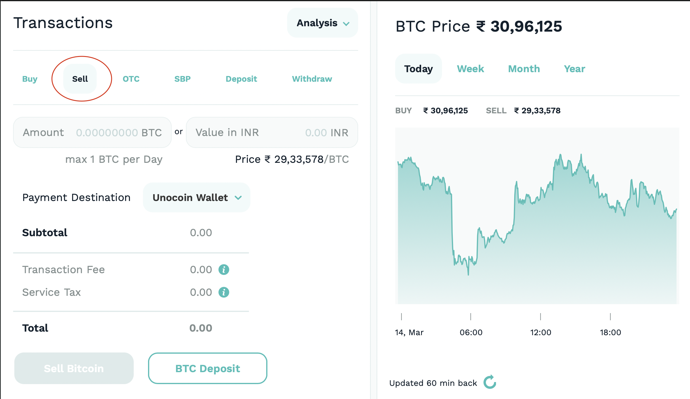Go to the SBP tab

pyautogui.click(x=182, y=79)
